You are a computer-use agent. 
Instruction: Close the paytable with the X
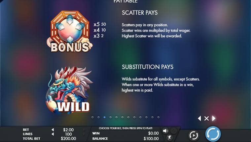(206, 118)
